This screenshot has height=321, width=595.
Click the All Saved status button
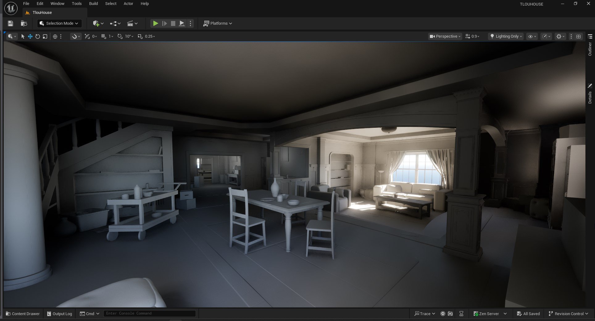528,314
